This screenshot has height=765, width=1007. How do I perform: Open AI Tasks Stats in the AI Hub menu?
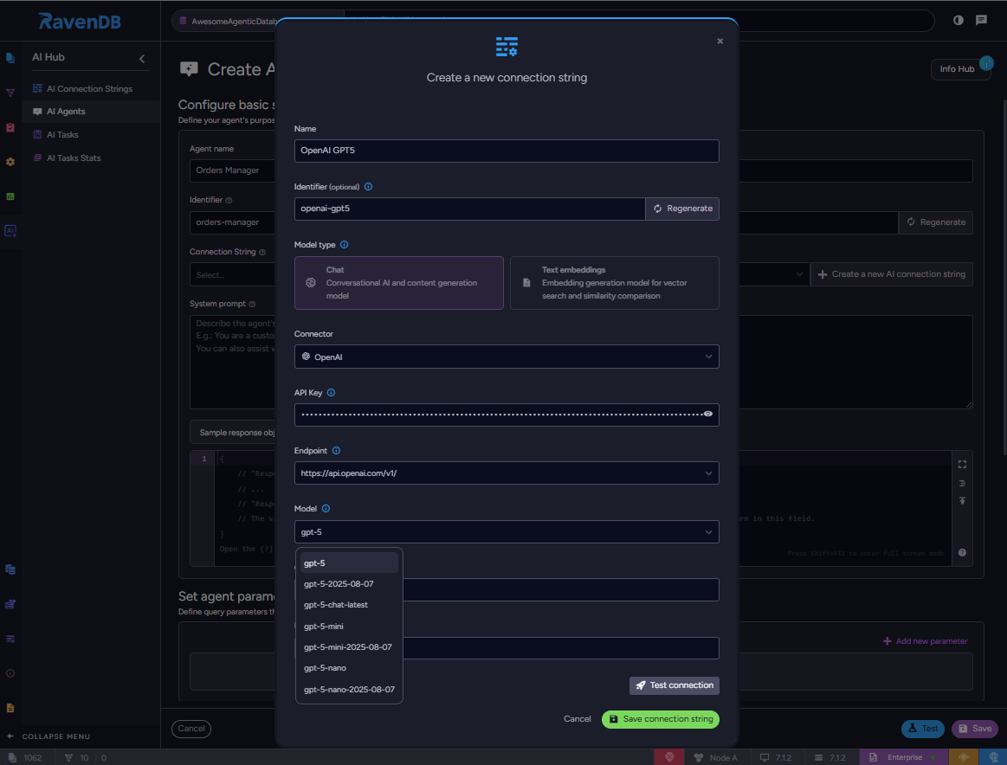point(91,157)
